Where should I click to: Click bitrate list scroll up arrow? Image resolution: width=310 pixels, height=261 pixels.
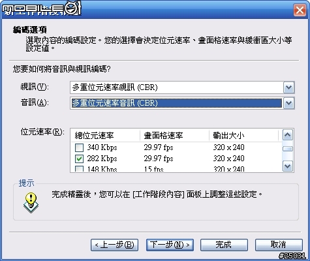(288, 135)
